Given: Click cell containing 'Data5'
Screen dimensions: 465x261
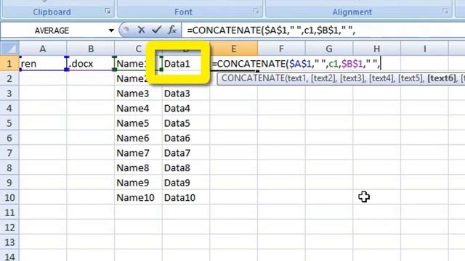Looking at the screenshot, I should point(186,123).
